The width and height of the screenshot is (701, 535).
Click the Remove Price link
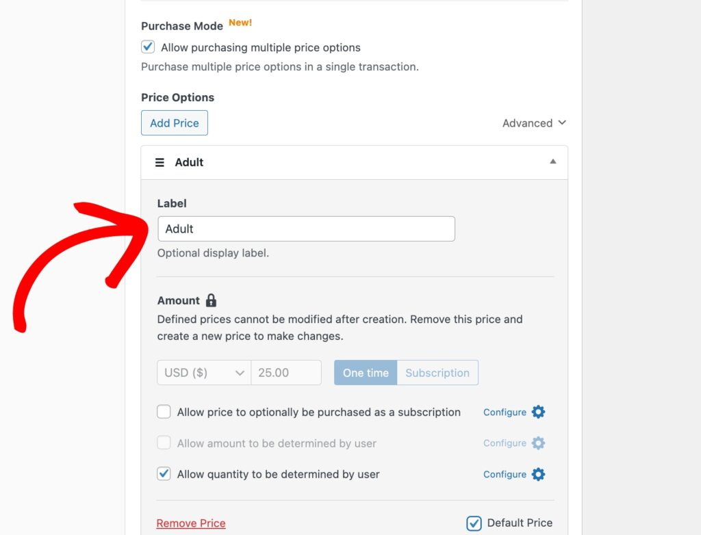(191, 523)
